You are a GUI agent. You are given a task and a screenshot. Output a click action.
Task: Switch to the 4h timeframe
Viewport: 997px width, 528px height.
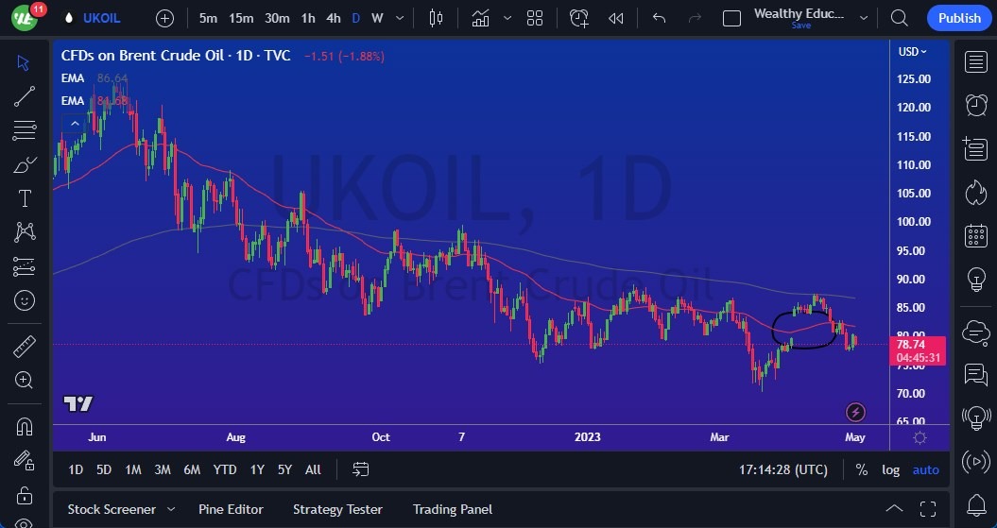click(334, 19)
